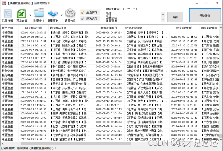Click 极兔快递 in row 2022-09-03 08:27:41
Image resolution: width=223 pixels, height=151 pixels.
[x=7, y=67]
